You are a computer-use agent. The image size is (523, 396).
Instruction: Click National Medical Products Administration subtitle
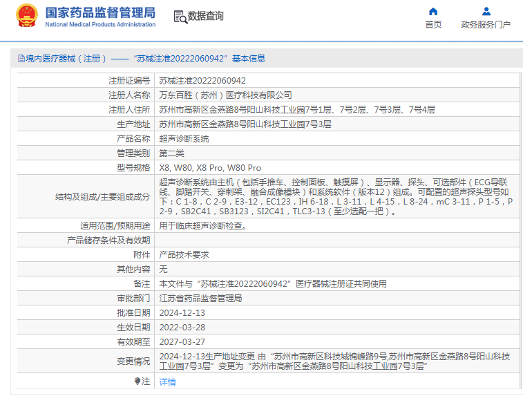tap(100, 24)
